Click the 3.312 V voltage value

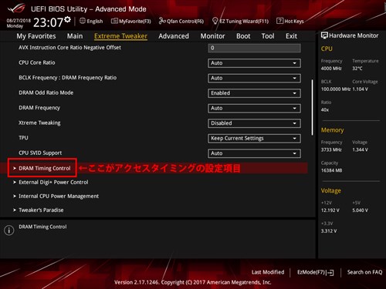coord(329,231)
